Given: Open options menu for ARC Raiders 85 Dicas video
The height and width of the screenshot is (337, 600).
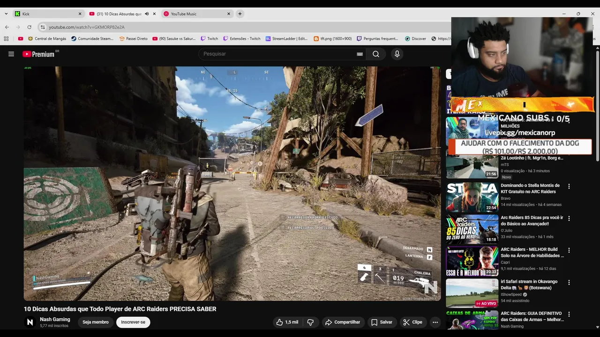Looking at the screenshot, I should click(x=569, y=218).
